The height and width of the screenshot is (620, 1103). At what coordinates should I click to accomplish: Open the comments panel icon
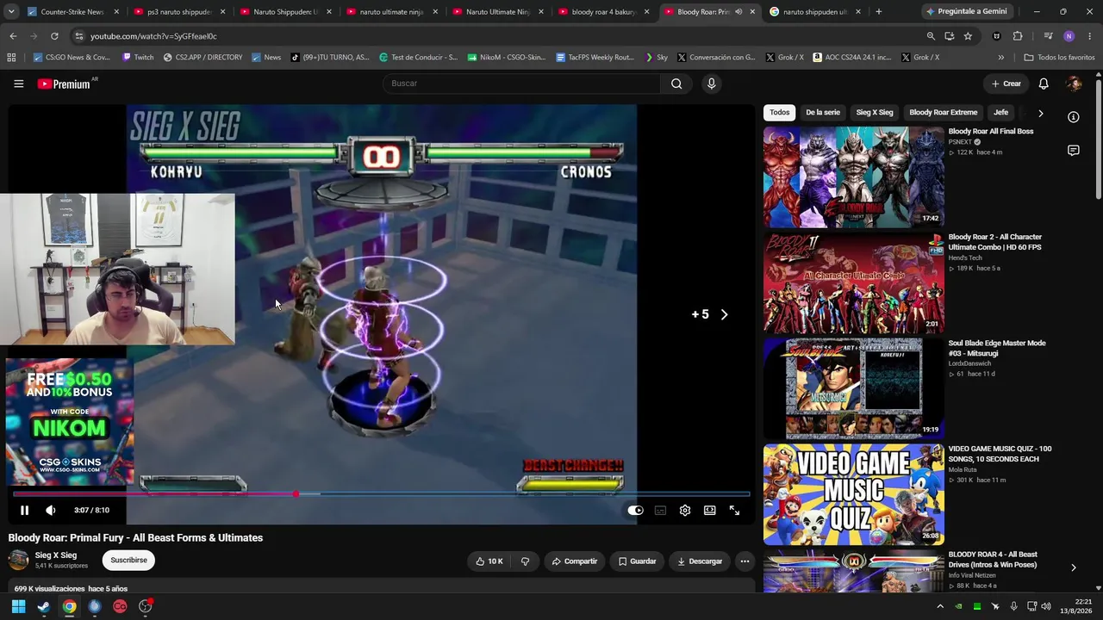[1074, 150]
